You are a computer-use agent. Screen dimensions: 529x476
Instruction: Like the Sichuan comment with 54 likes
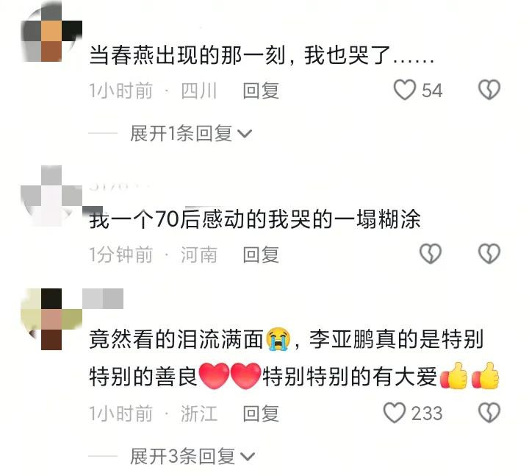point(405,90)
